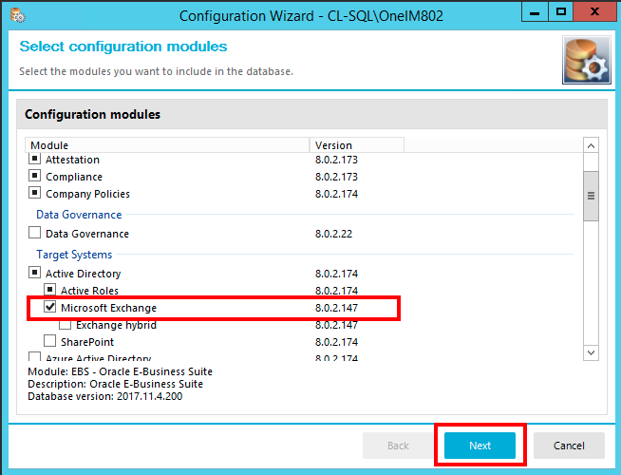
Task: Click version 8.0.2.22 of Data Governance
Action: point(333,234)
